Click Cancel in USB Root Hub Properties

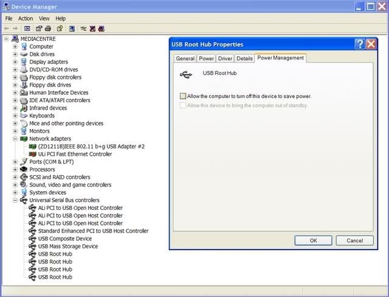click(x=355, y=240)
